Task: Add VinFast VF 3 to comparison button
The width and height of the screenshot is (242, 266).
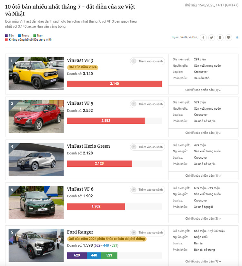Action: point(147,61)
